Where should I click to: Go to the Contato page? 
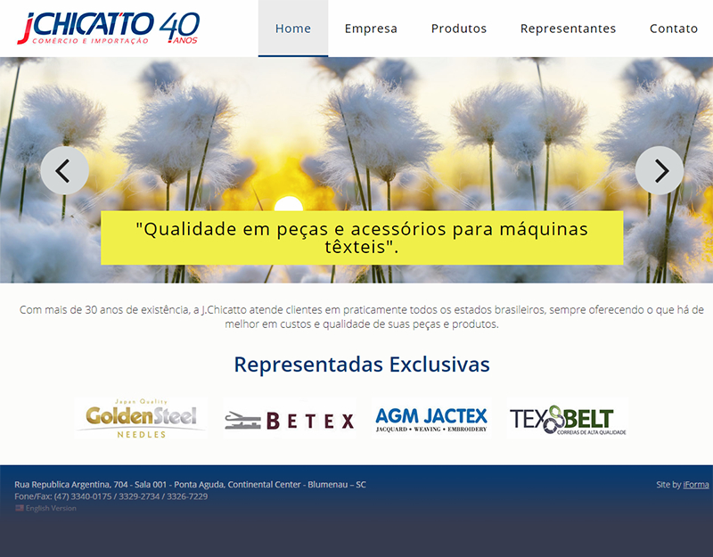tap(674, 29)
